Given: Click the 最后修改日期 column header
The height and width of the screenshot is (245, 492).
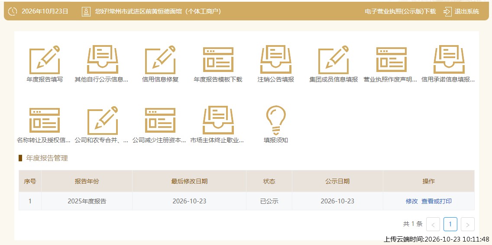Looking at the screenshot, I should point(189,181).
